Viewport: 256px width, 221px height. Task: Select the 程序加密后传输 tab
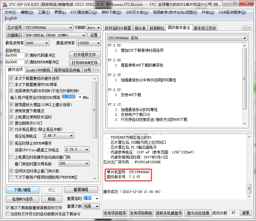click(x=67, y=70)
